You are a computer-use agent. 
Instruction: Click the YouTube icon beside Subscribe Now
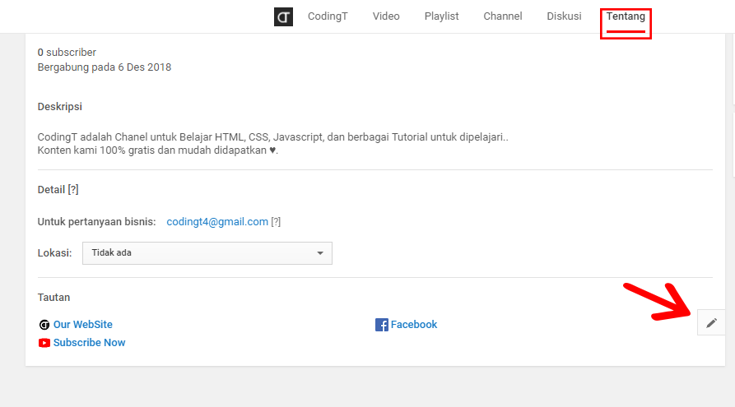point(44,343)
